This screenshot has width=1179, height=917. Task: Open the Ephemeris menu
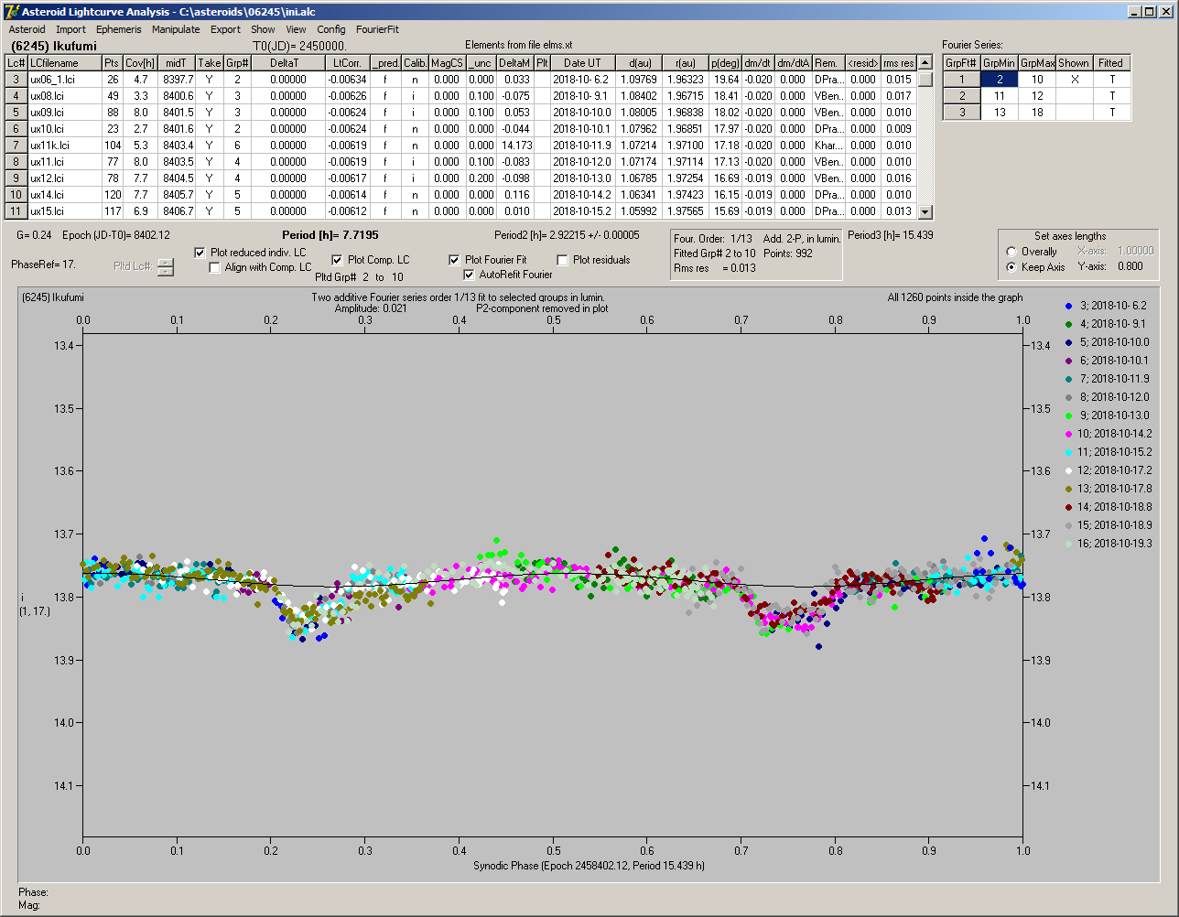click(x=118, y=29)
